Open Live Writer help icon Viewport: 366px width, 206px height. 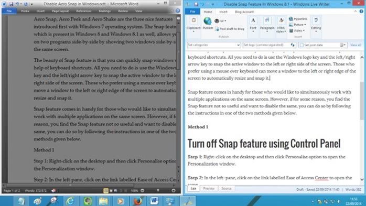point(361,11)
